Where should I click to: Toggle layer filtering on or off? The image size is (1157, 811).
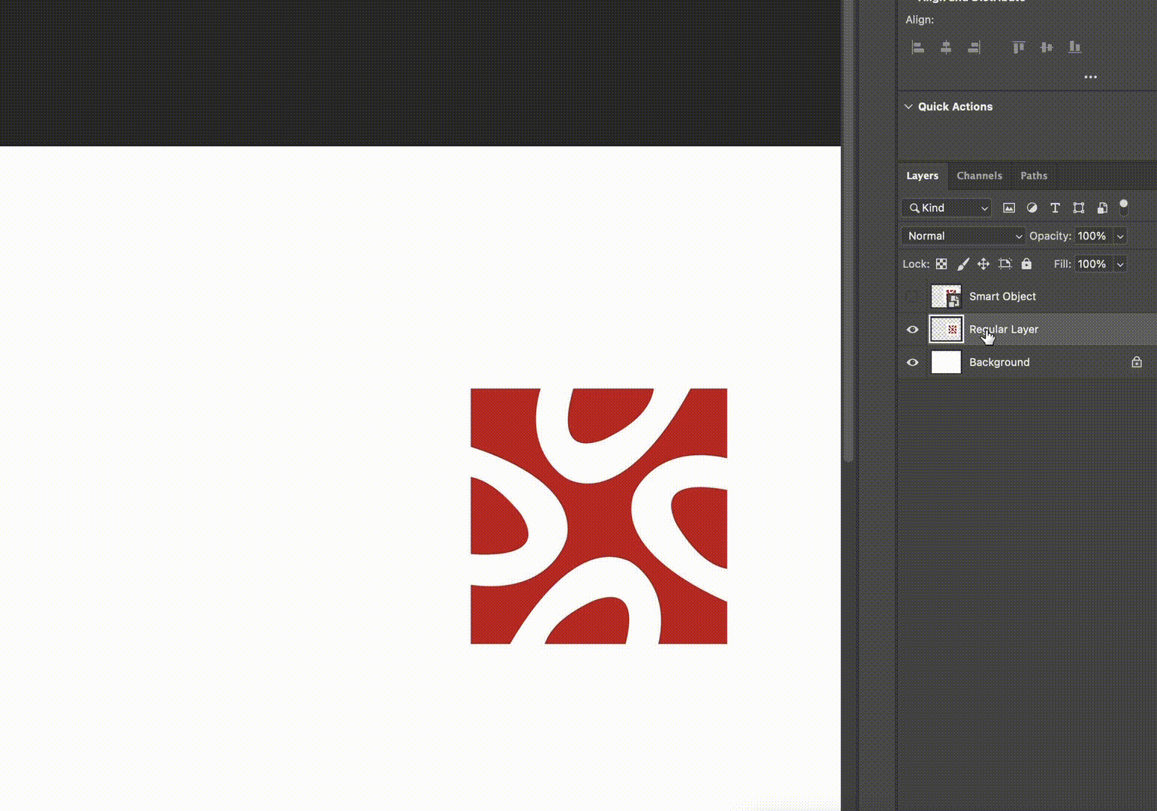(1124, 207)
